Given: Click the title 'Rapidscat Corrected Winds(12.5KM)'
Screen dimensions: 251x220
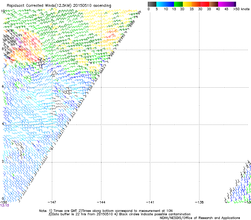Looking at the screenshot, I should coord(39,6).
